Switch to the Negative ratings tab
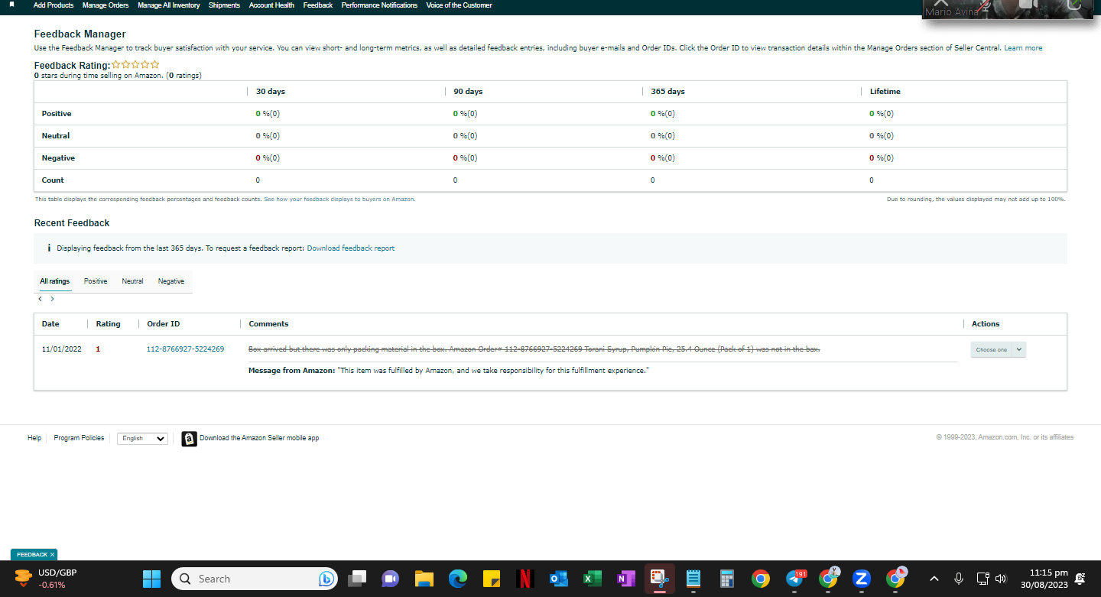The image size is (1101, 597). (171, 281)
